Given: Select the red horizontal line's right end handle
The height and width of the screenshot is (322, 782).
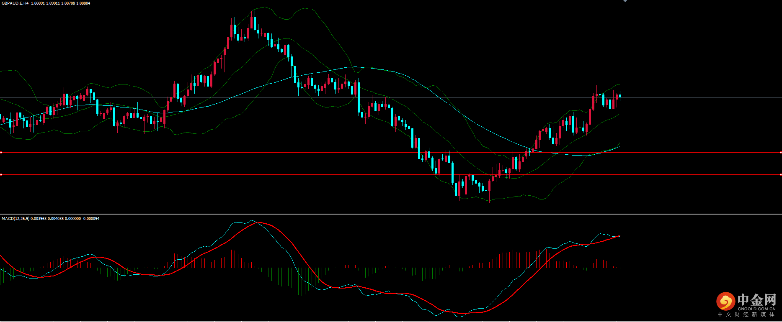Looking at the screenshot, I should (781, 153).
